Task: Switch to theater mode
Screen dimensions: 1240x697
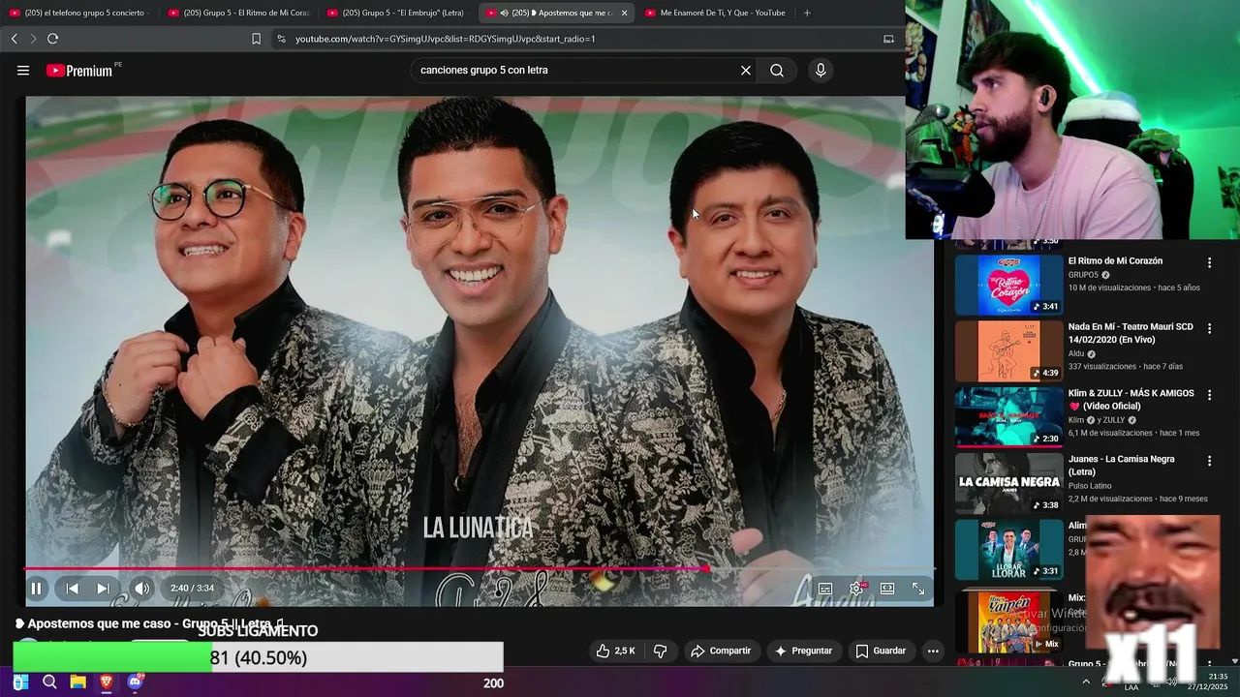Action: click(x=887, y=589)
